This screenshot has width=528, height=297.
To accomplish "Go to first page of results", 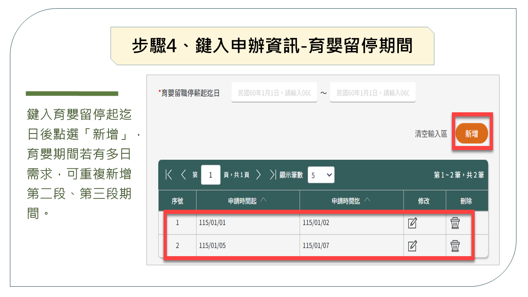I will point(168,175).
